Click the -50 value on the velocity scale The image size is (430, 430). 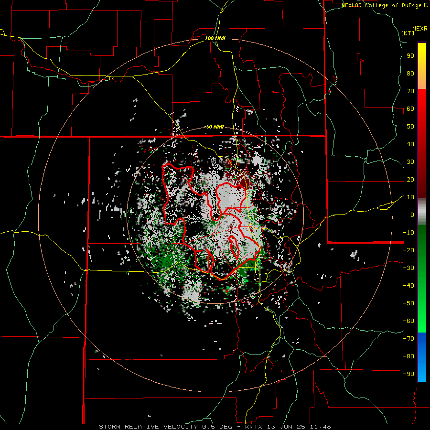[x=408, y=303]
